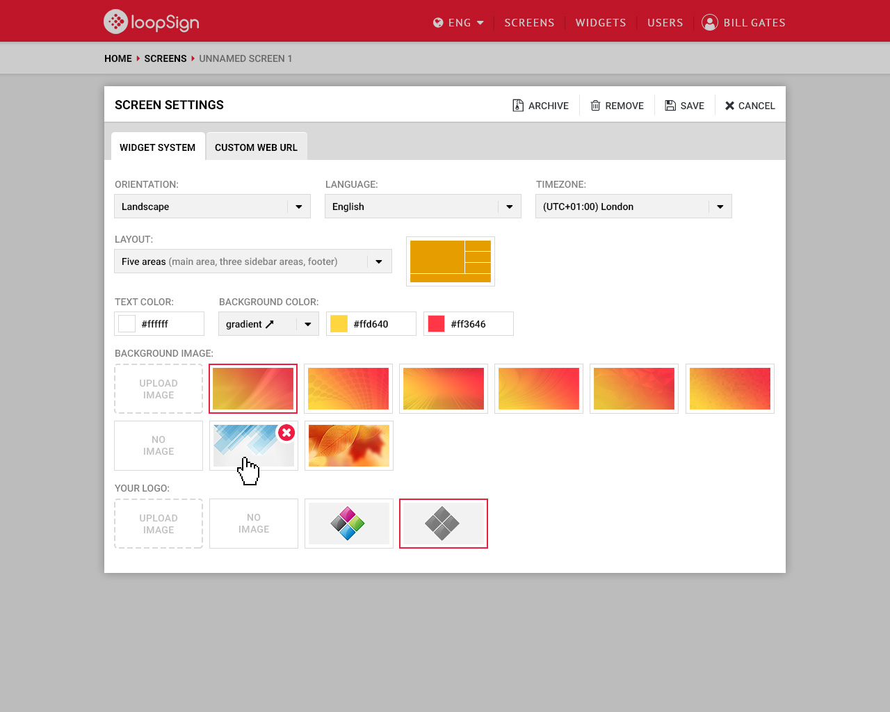Click the yellow #ffd640 color swatch

tap(339, 324)
